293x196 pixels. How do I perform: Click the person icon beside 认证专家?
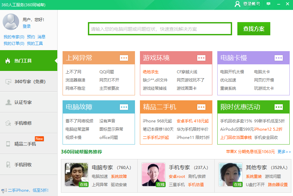8,102
